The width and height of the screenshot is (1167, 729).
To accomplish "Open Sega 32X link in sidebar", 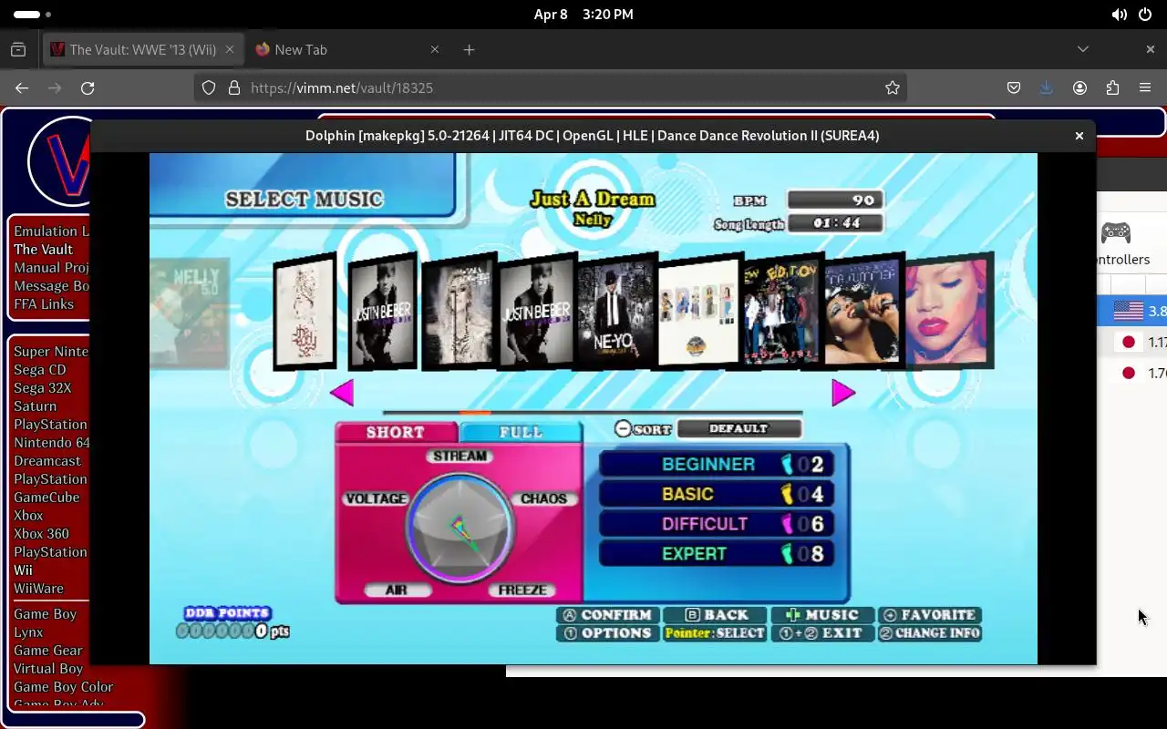I will point(43,387).
